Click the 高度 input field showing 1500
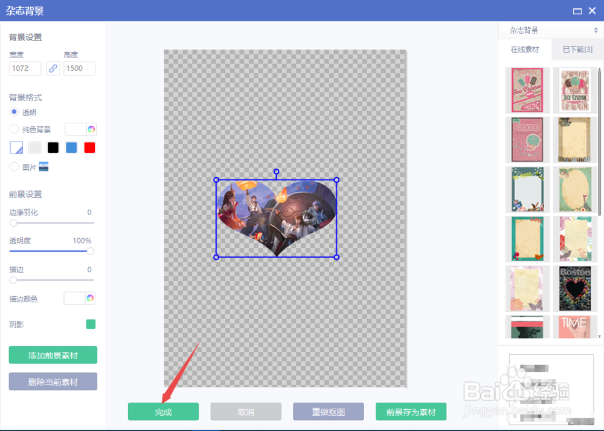Image resolution: width=604 pixels, height=431 pixels. tap(79, 69)
